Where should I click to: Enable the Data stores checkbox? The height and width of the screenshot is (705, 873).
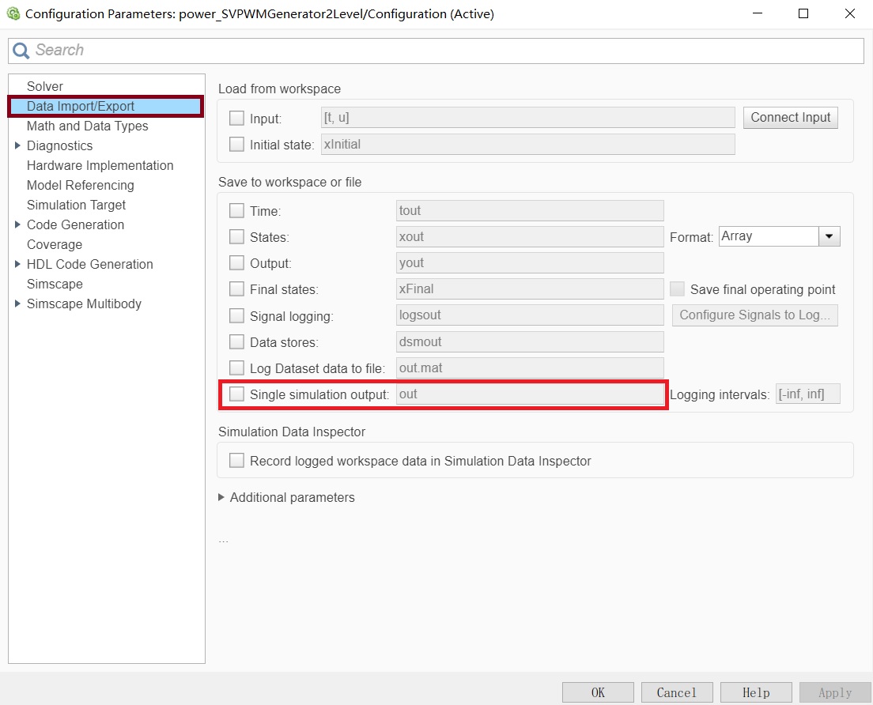[236, 341]
